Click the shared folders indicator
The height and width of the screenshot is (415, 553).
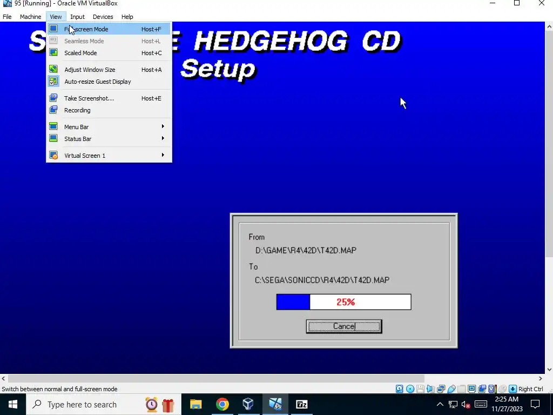coord(461,389)
